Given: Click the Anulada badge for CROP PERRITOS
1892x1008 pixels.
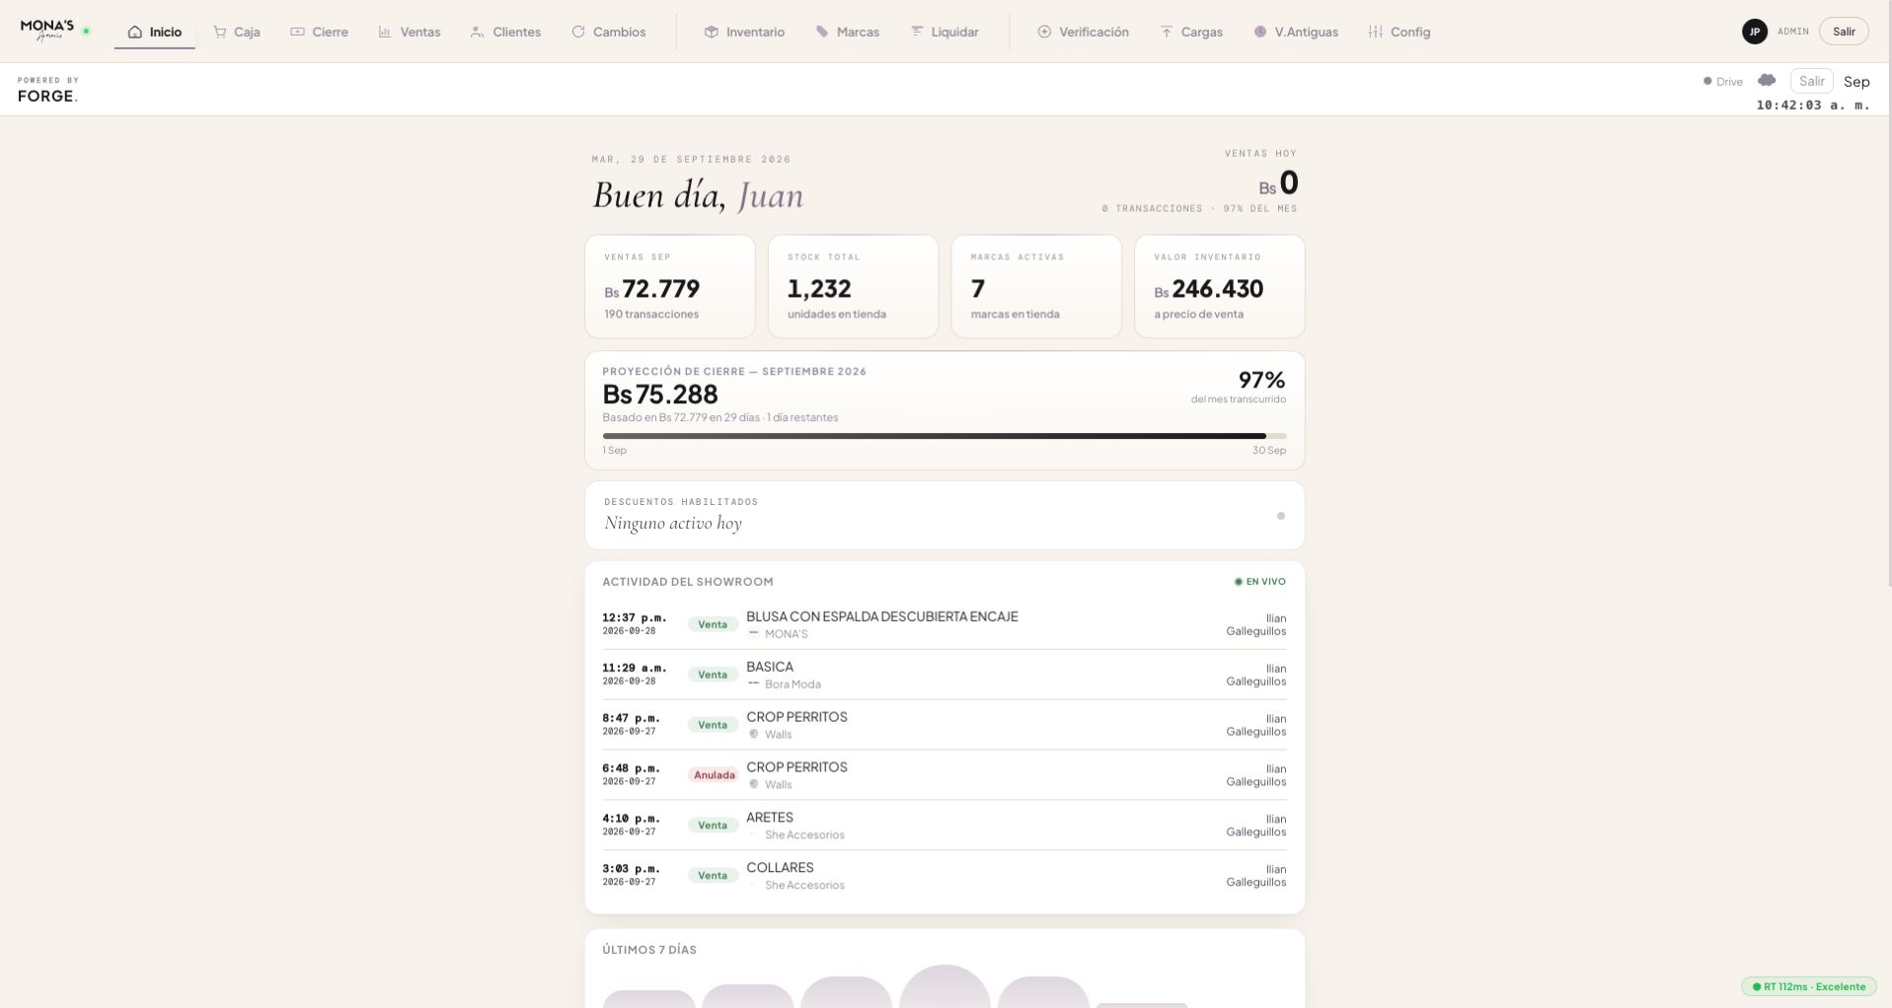Looking at the screenshot, I should 714,775.
